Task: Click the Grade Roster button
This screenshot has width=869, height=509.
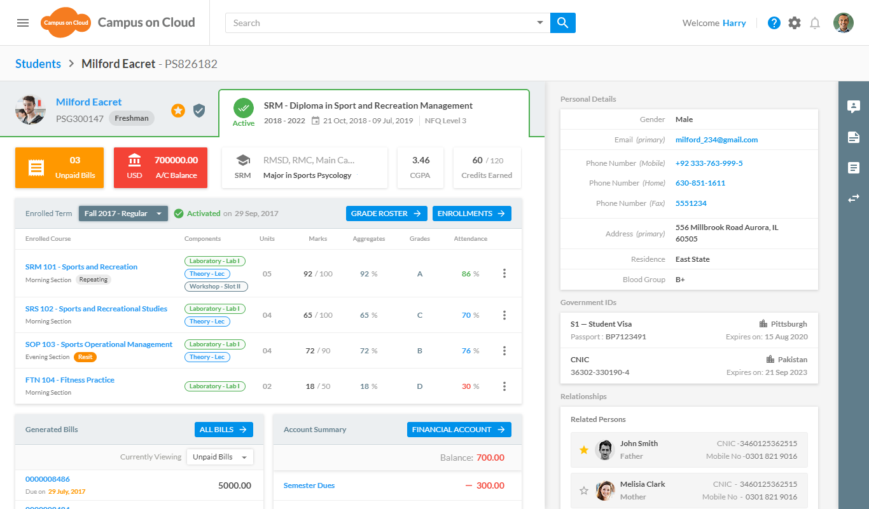Action: tap(387, 214)
